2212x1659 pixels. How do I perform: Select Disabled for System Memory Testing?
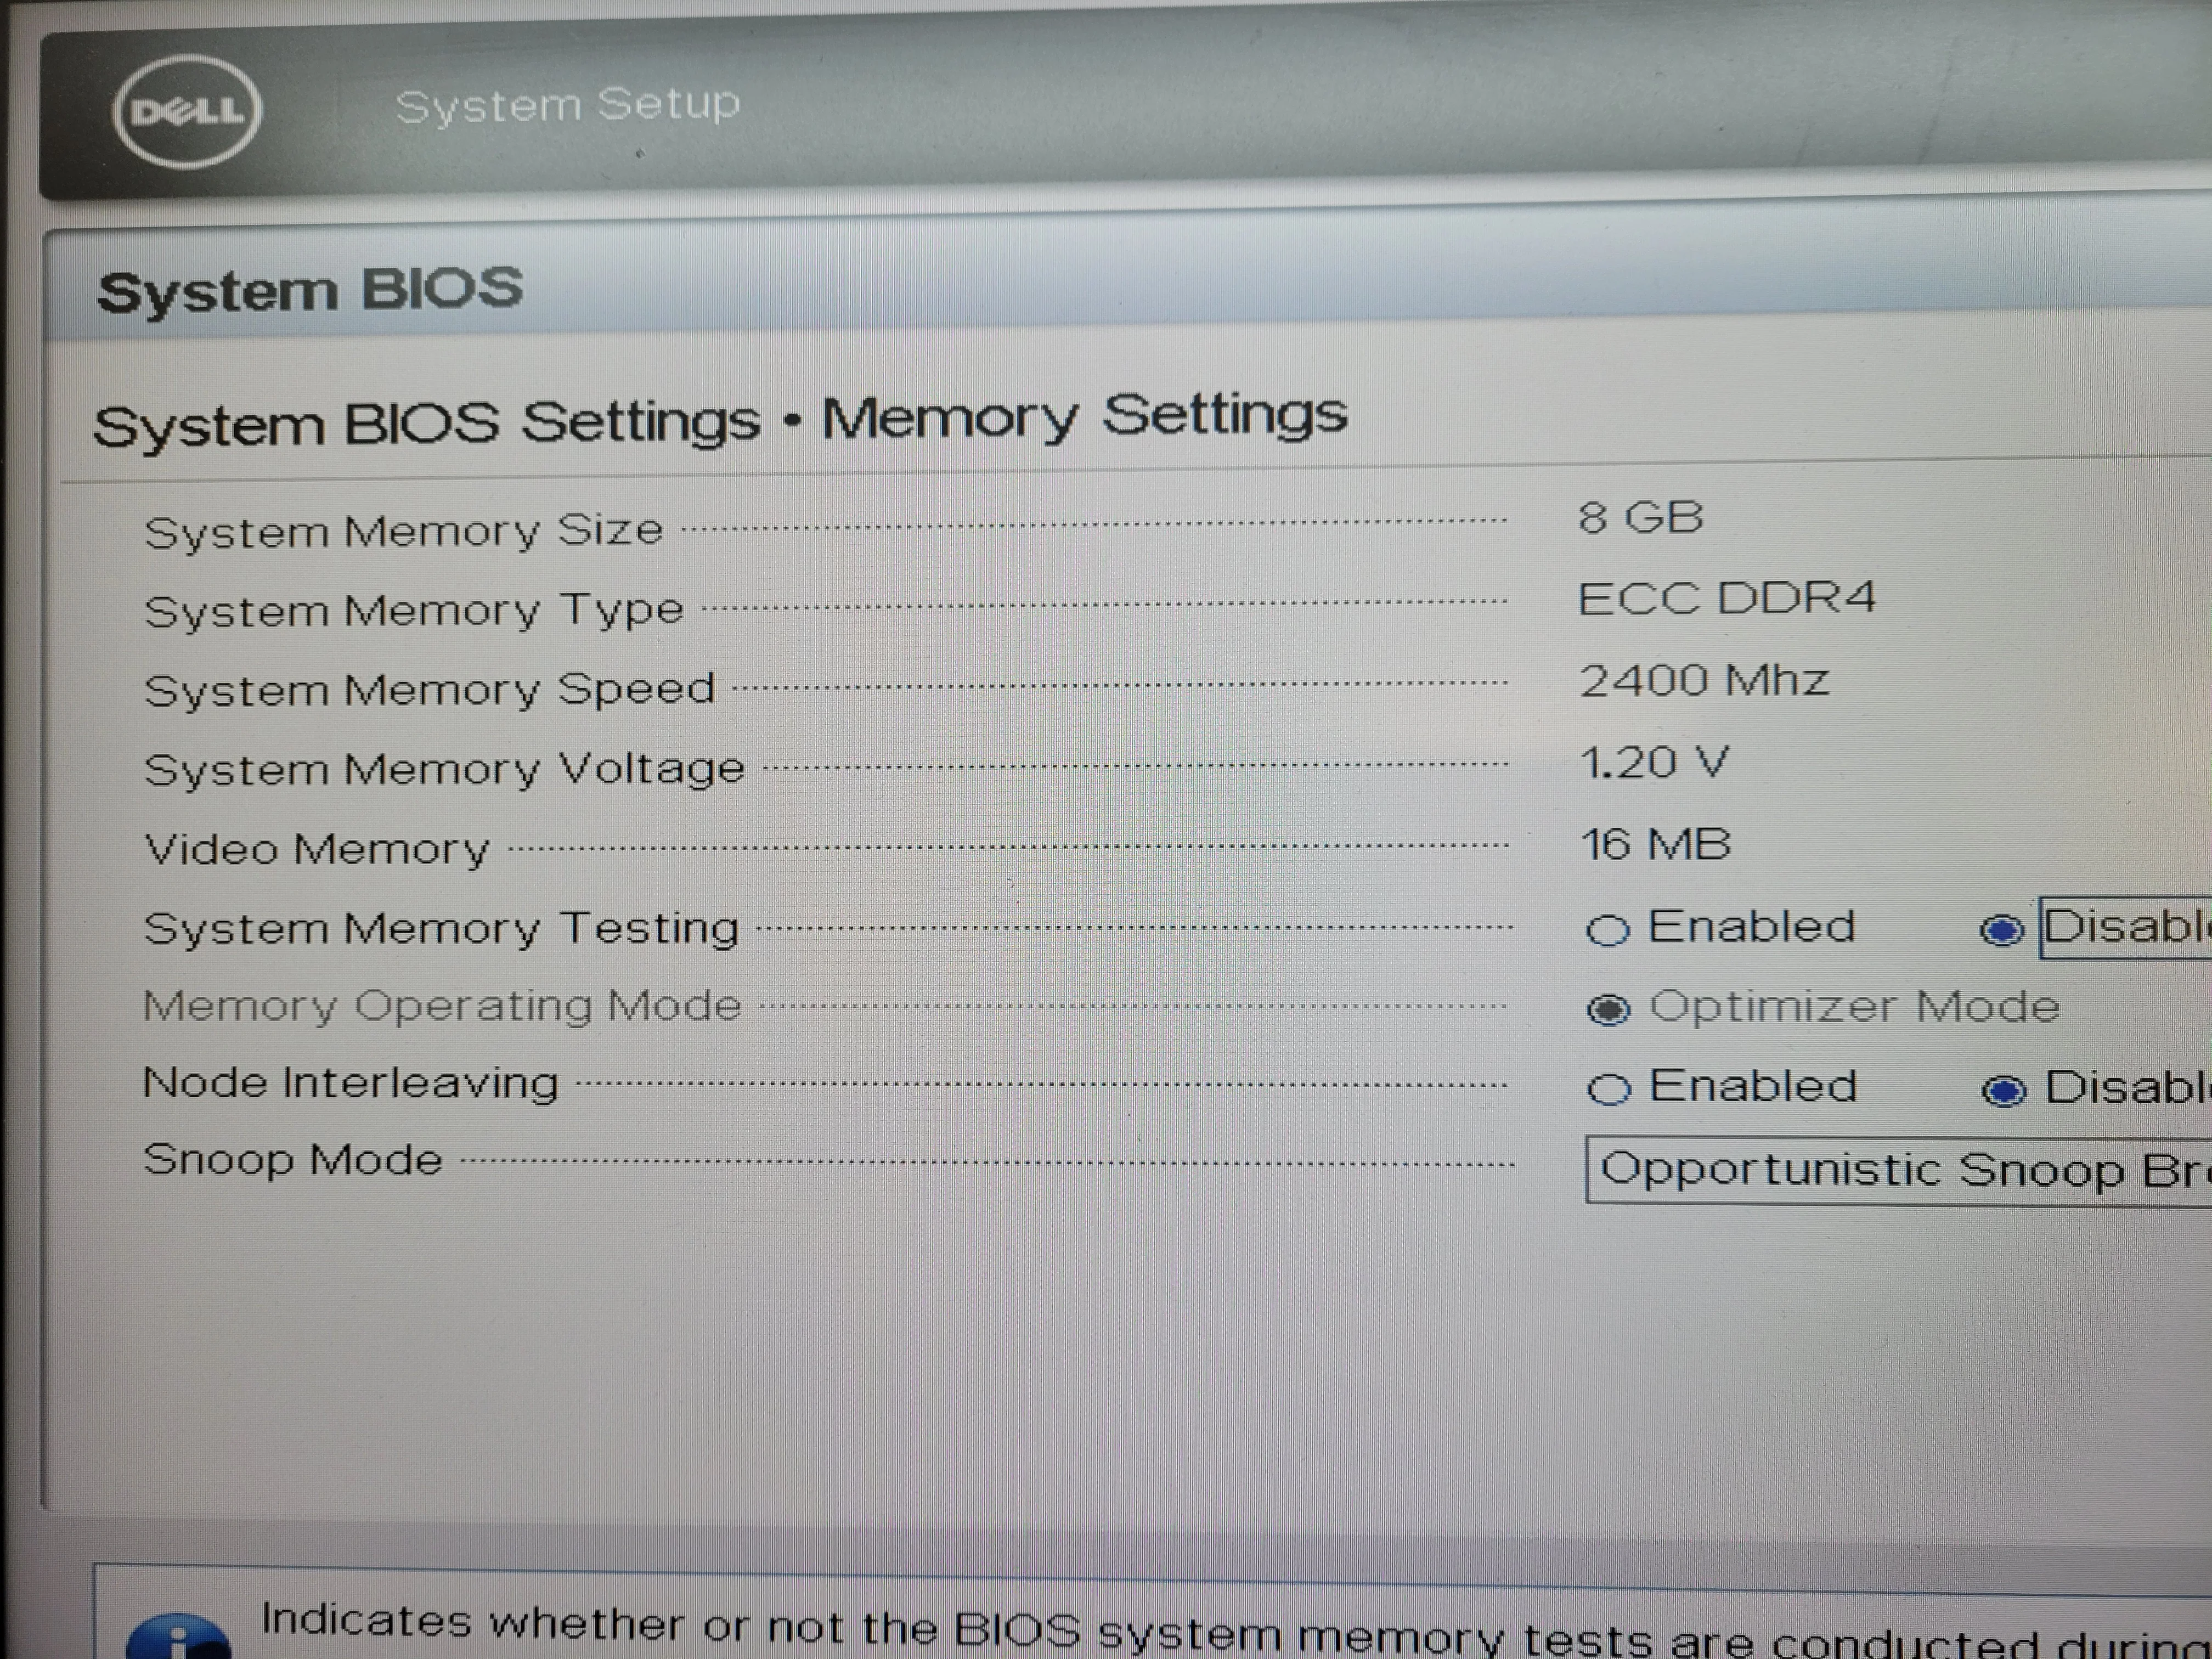2002,930
